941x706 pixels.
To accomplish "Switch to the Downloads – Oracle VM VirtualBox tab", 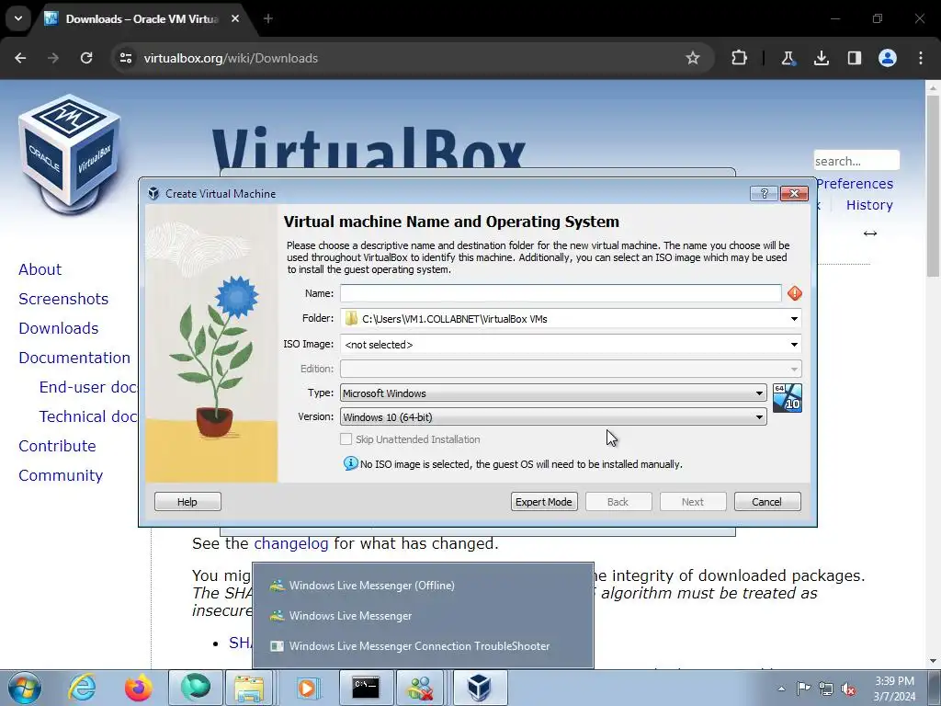I will [142, 19].
